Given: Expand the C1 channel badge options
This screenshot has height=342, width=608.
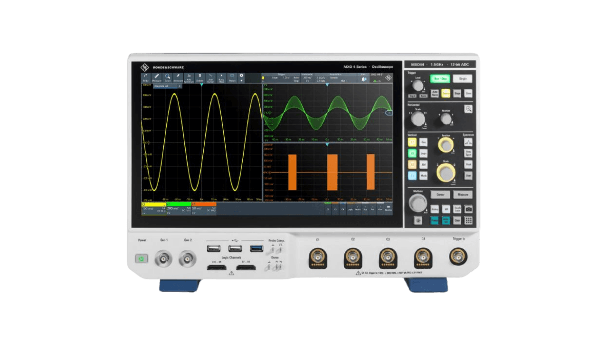Looking at the screenshot, I should [x=164, y=204].
